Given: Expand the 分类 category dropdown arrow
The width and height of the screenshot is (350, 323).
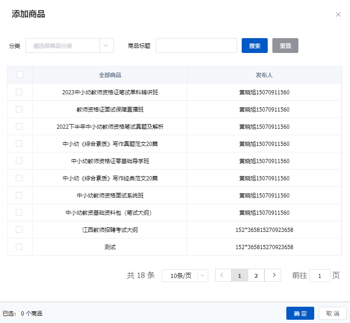Looking at the screenshot, I should tap(106, 46).
